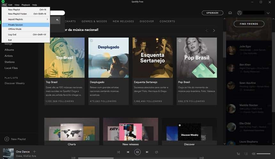
Task: Go to previous featured playlists arrow
Action: coord(207,31)
